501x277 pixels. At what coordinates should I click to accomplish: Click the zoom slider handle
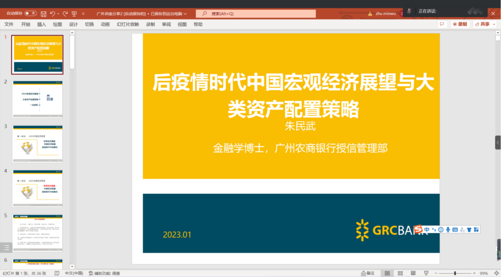[455, 273]
